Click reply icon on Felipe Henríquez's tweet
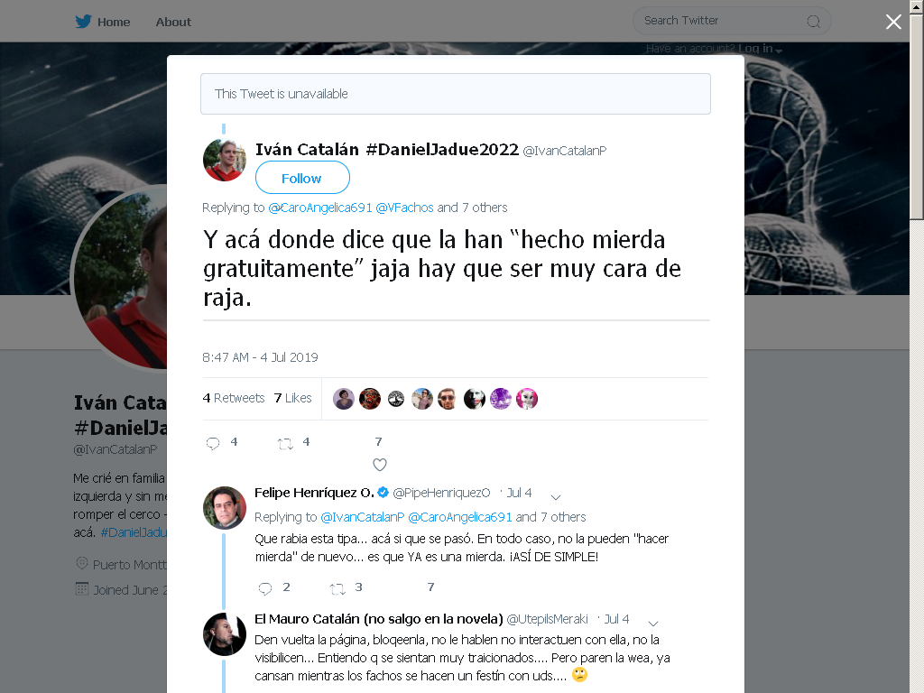This screenshot has height=693, width=924. coord(265,588)
